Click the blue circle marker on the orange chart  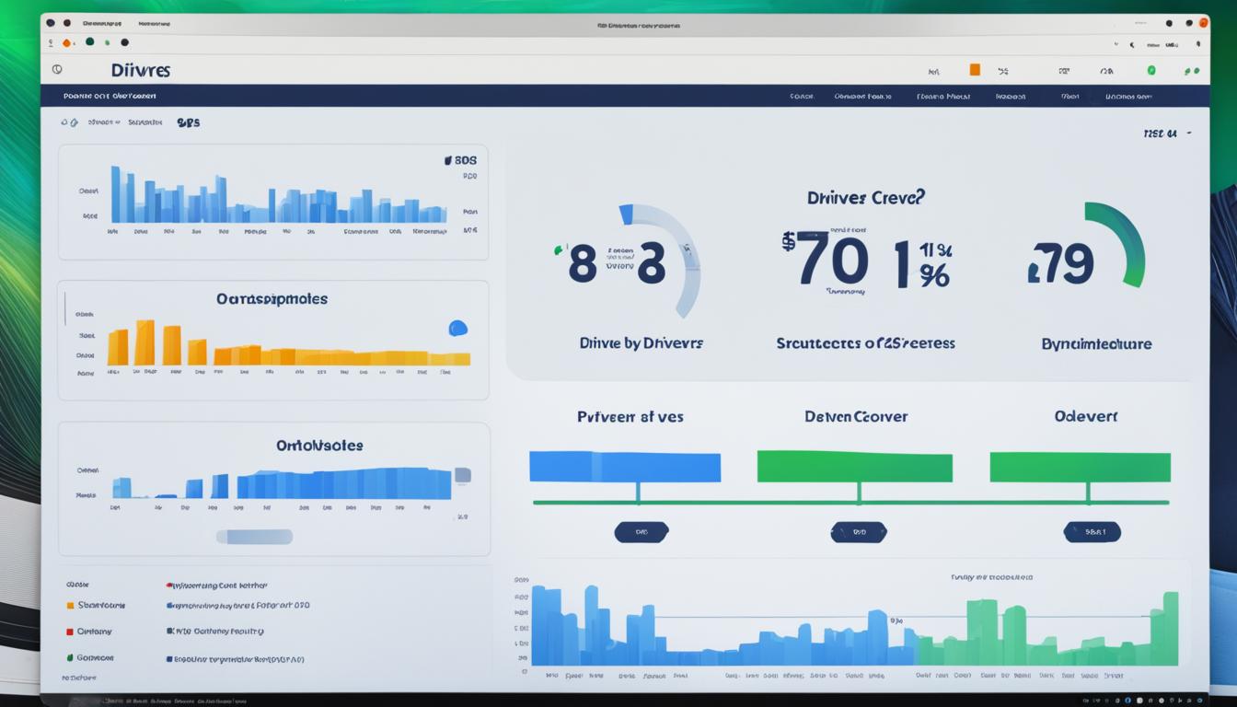[x=457, y=328]
